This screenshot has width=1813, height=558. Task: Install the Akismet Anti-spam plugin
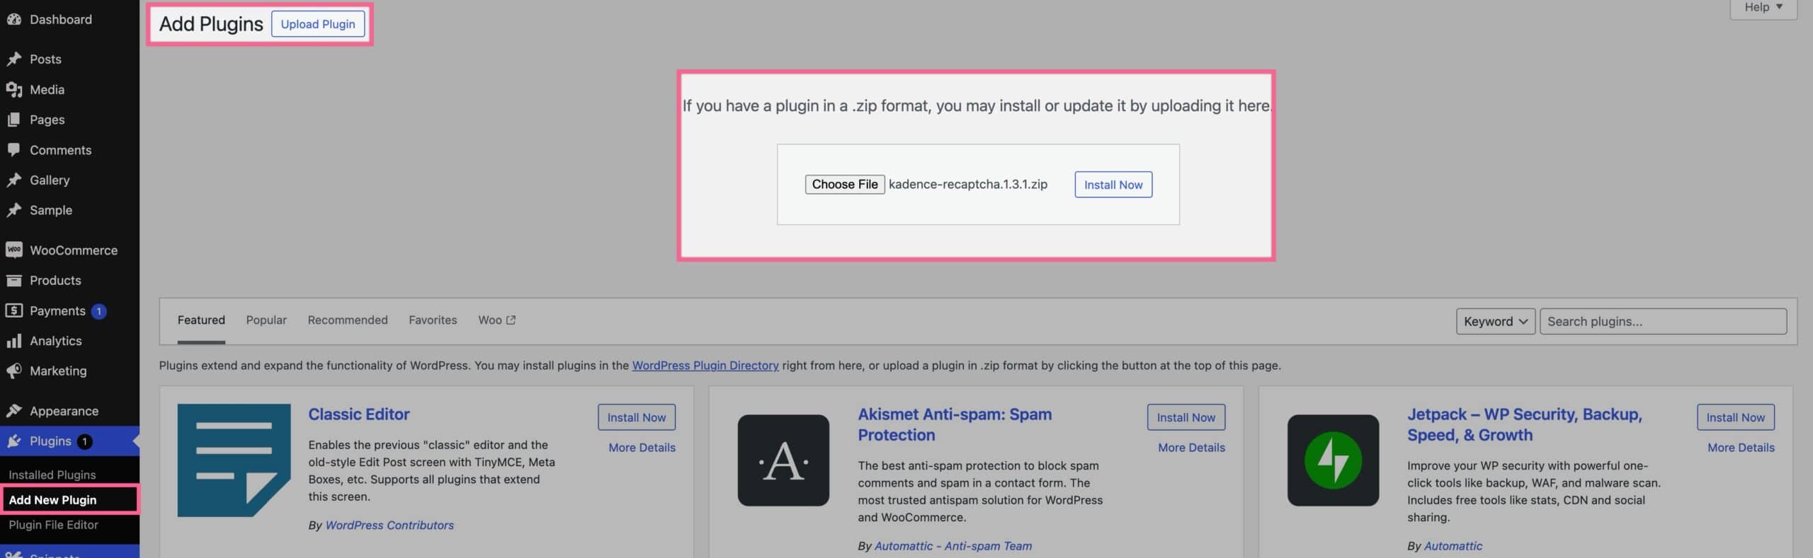[x=1186, y=417]
